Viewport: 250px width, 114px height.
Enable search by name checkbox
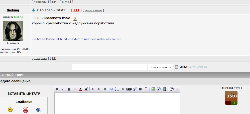click(176, 67)
